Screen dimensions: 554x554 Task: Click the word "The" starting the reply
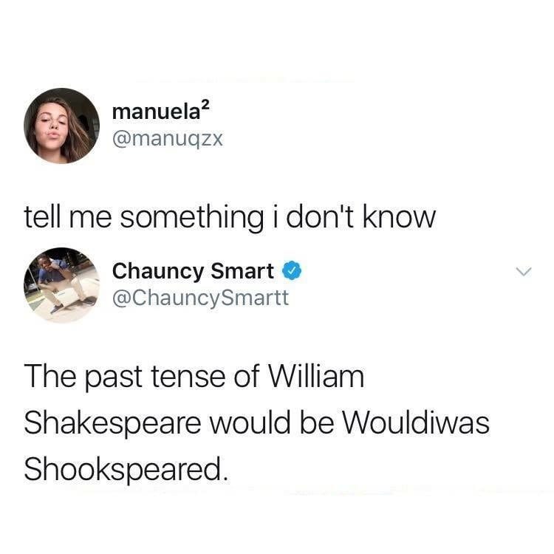tap(50, 376)
